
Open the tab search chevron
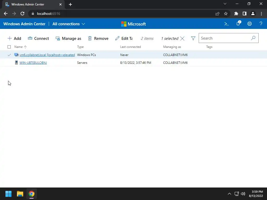point(225,4)
